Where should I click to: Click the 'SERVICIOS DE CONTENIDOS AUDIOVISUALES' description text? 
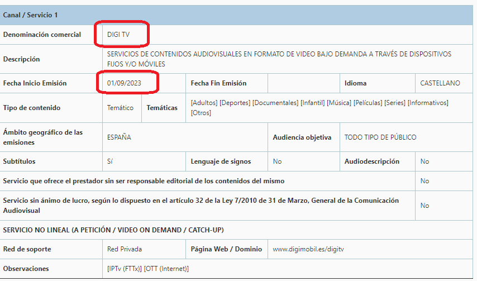click(279, 59)
